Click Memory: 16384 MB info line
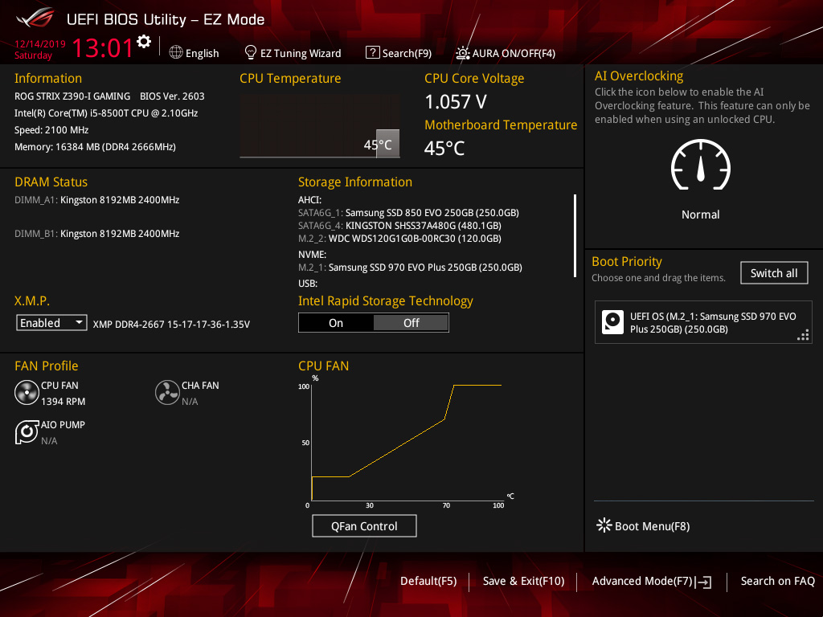The height and width of the screenshot is (617, 823). [95, 147]
